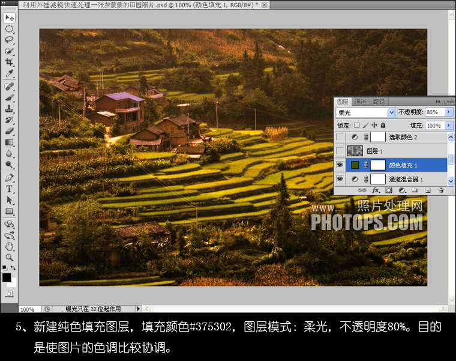Create a new layer
Viewport: 456px width, 361px height.
point(428,190)
